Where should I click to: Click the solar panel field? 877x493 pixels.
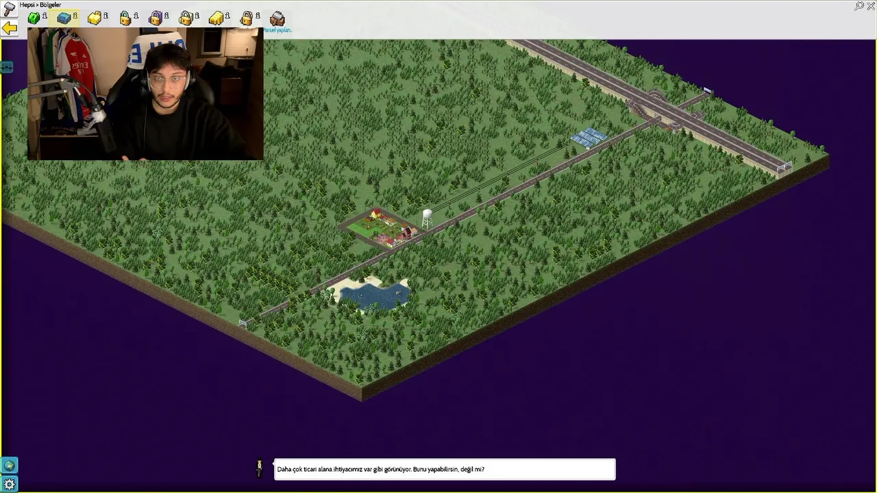pyautogui.click(x=589, y=137)
